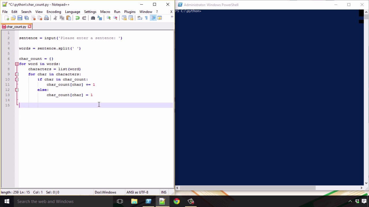Click the User Defined Language icon

coord(160,18)
